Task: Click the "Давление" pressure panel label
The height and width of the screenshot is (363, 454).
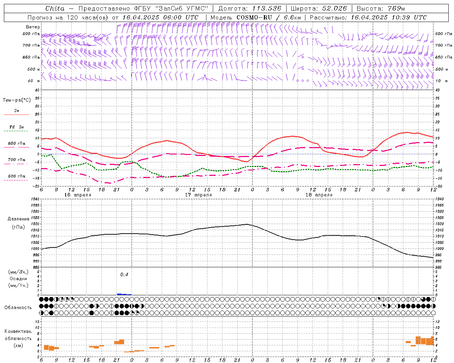Action: (x=18, y=219)
